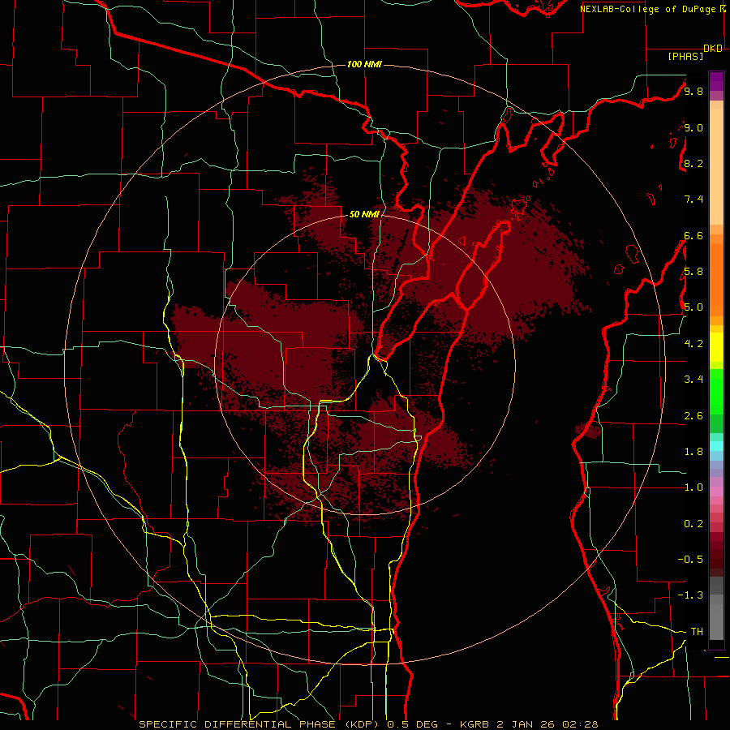The height and width of the screenshot is (730, 730).
Task: Click the 4.2 value on the color scale
Action: (693, 344)
